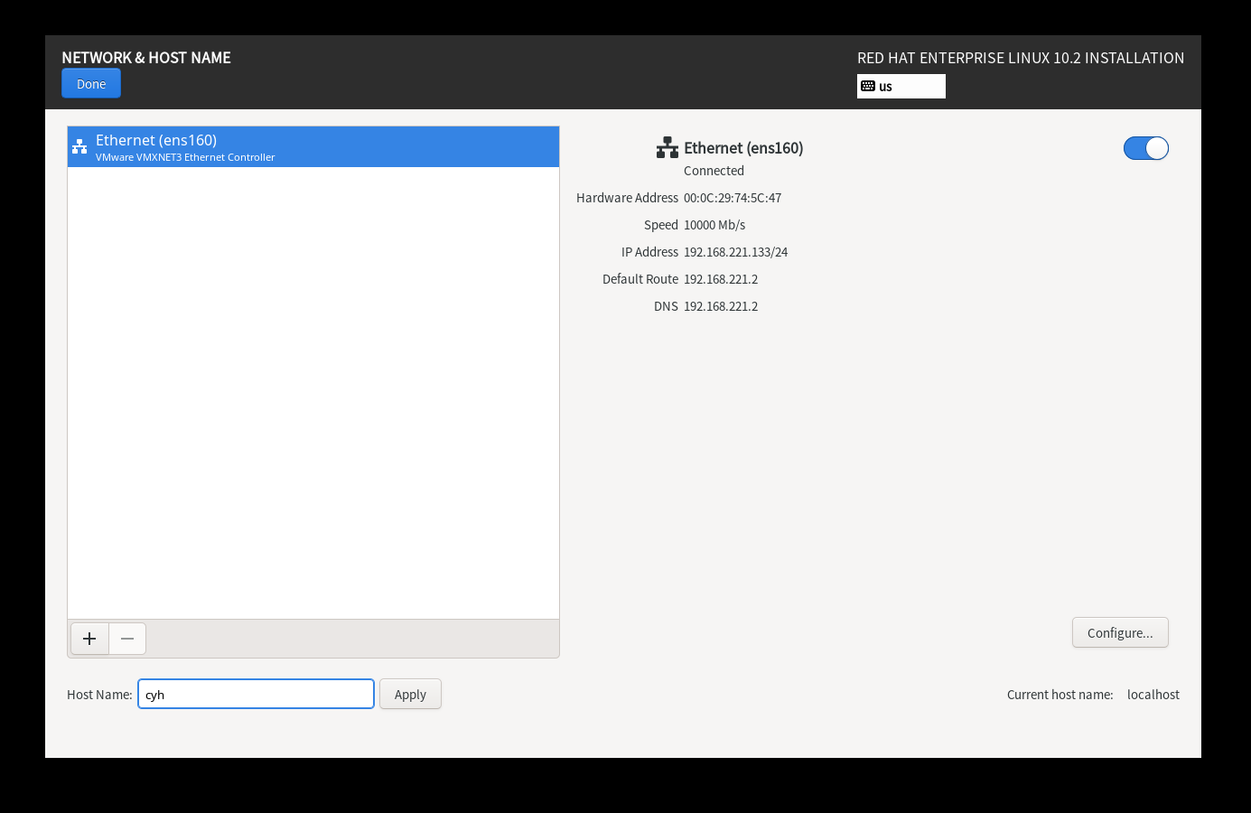This screenshot has height=813, width=1251.
Task: Click the Current host name: label
Action: 1060,695
